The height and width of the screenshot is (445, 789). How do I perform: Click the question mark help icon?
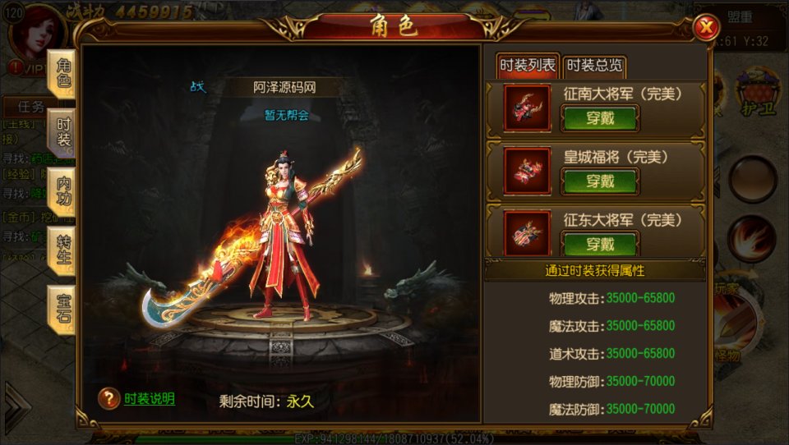coord(108,398)
